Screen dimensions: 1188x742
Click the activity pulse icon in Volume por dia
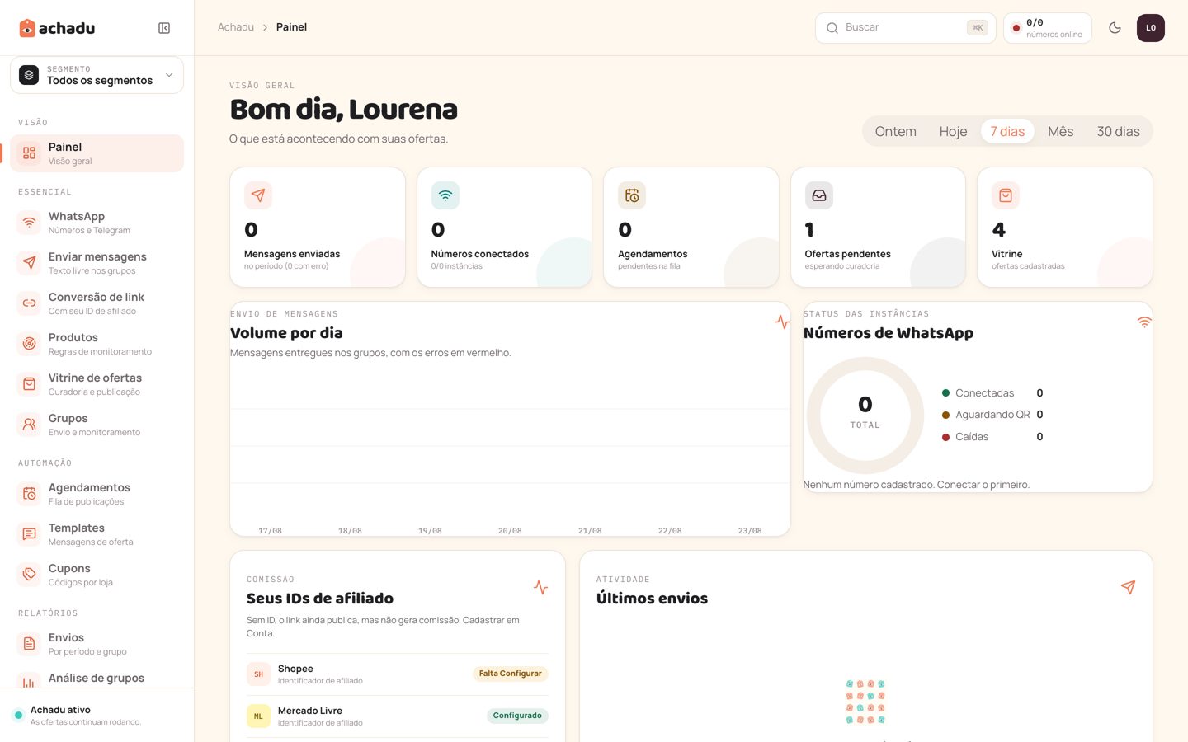[x=782, y=322]
